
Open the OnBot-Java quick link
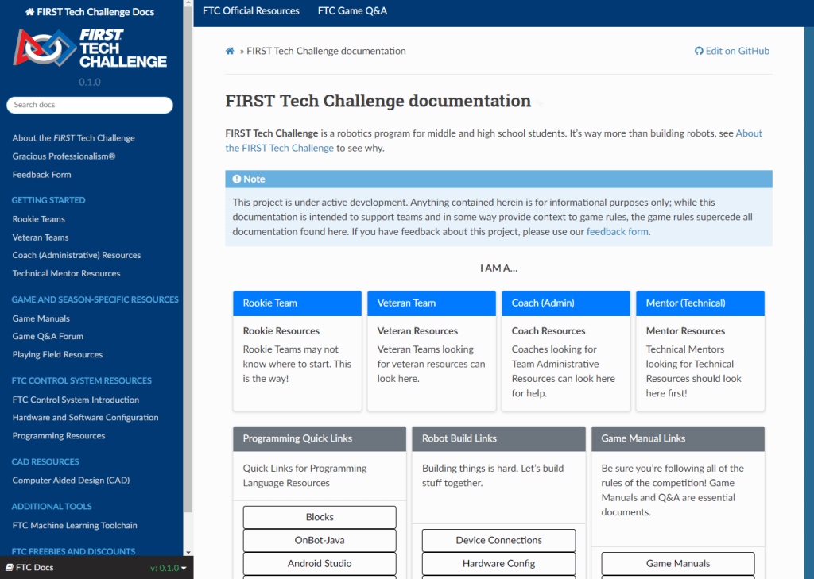(320, 540)
